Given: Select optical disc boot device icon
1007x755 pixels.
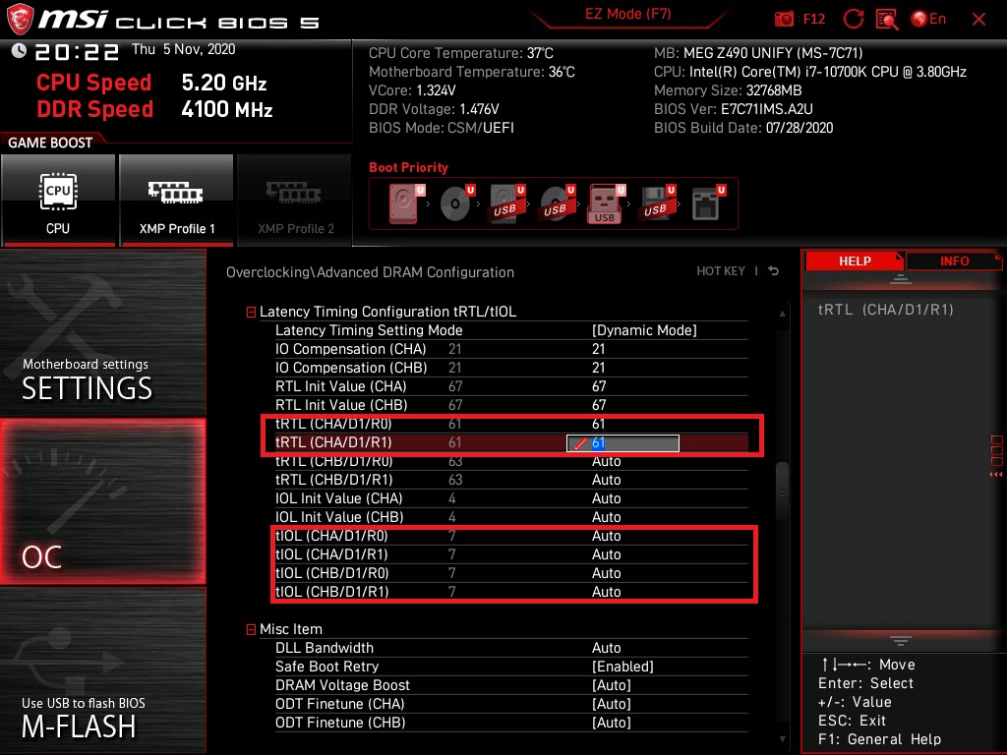Looking at the screenshot, I should pos(456,203).
